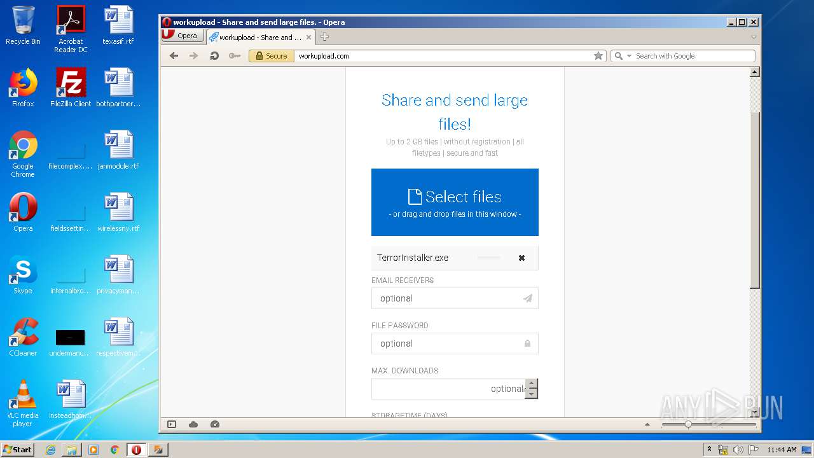Go back with the Opera back arrow
814x458 pixels.
click(174, 56)
